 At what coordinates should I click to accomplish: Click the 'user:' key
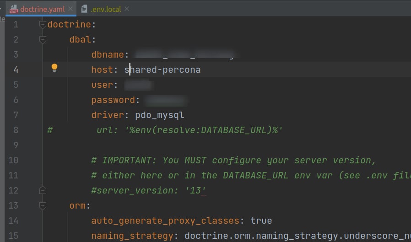104,85
